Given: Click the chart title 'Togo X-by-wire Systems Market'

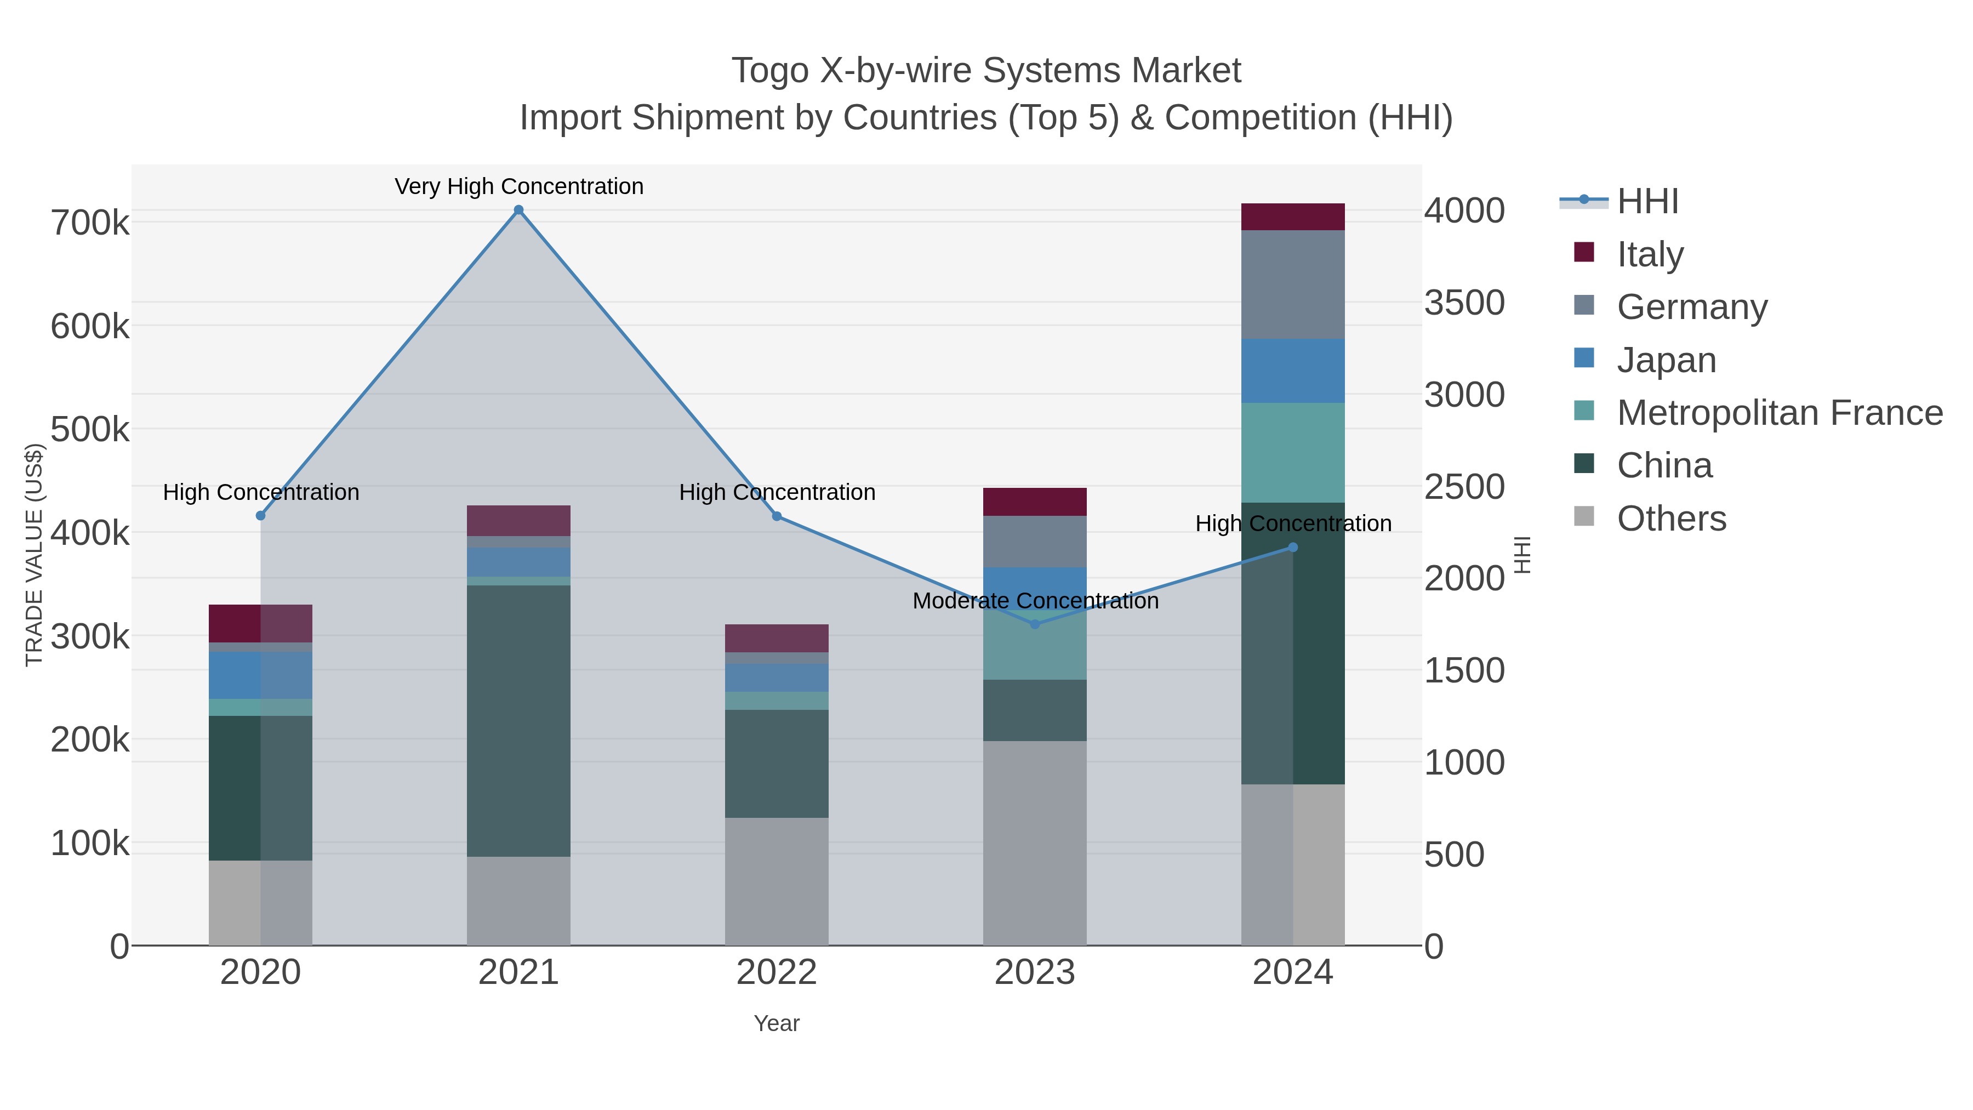Looking at the screenshot, I should click(986, 71).
